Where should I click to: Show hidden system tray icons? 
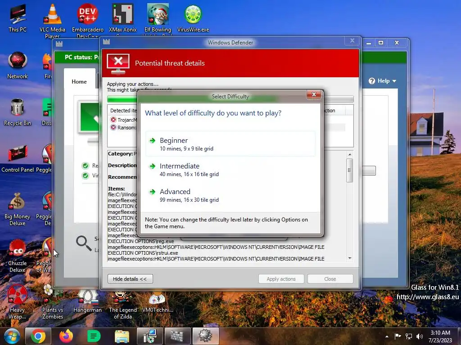(x=387, y=336)
